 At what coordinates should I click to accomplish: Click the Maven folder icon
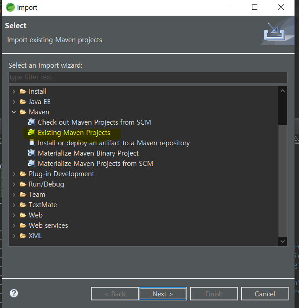point(23,112)
